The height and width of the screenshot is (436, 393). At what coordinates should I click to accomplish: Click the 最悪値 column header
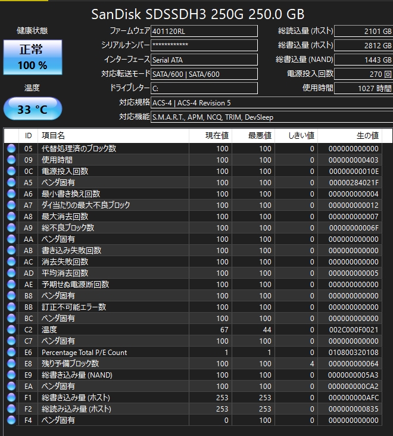(253, 136)
